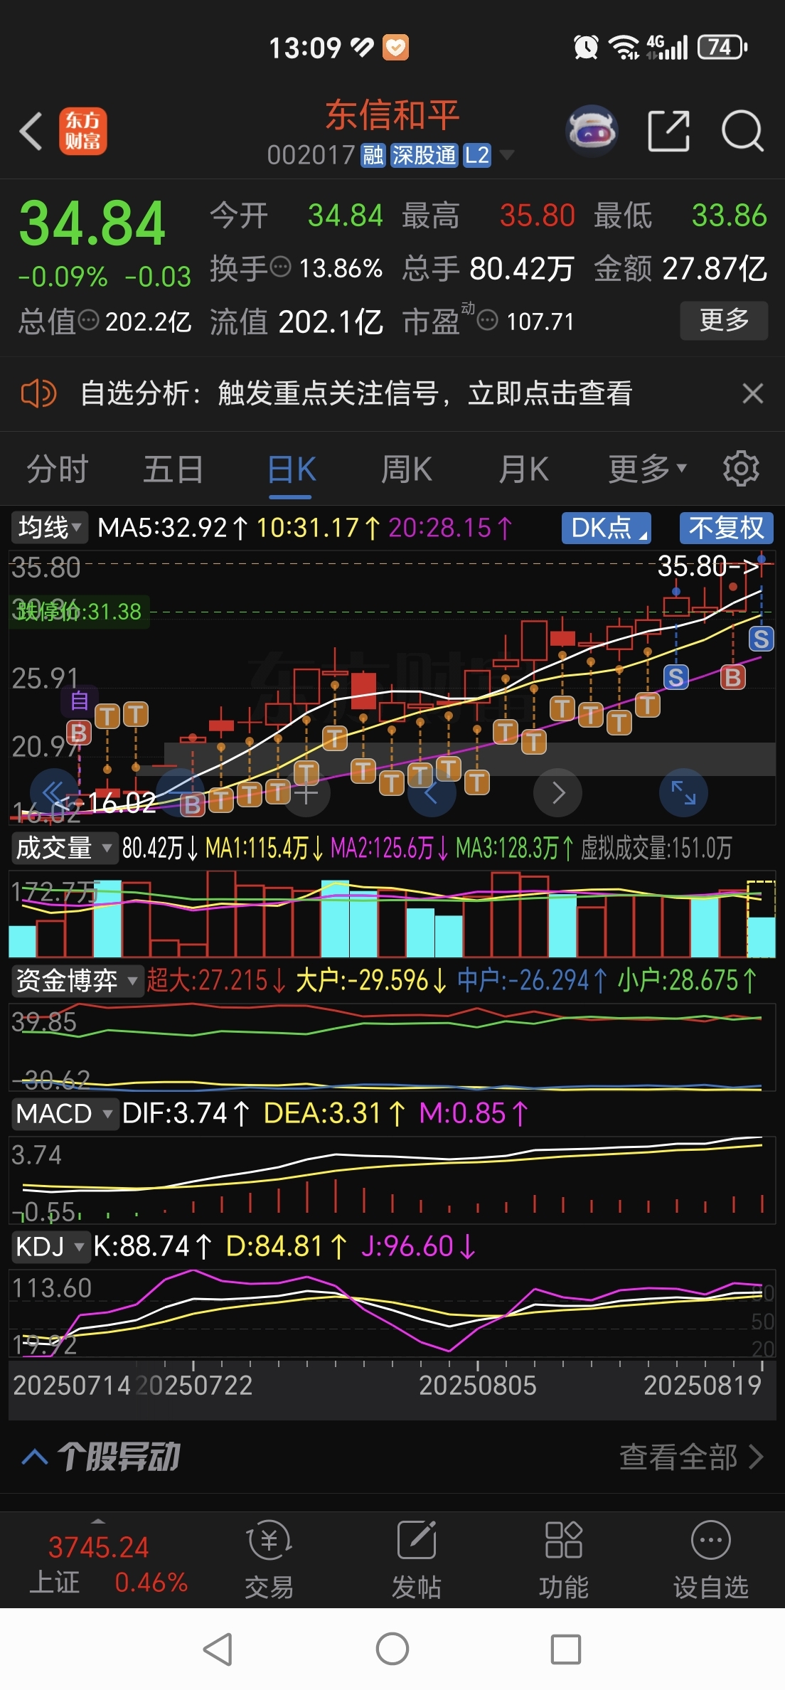Tap J:96.60 value in KDJ header
The width and height of the screenshot is (785, 1690).
pyautogui.click(x=418, y=1246)
